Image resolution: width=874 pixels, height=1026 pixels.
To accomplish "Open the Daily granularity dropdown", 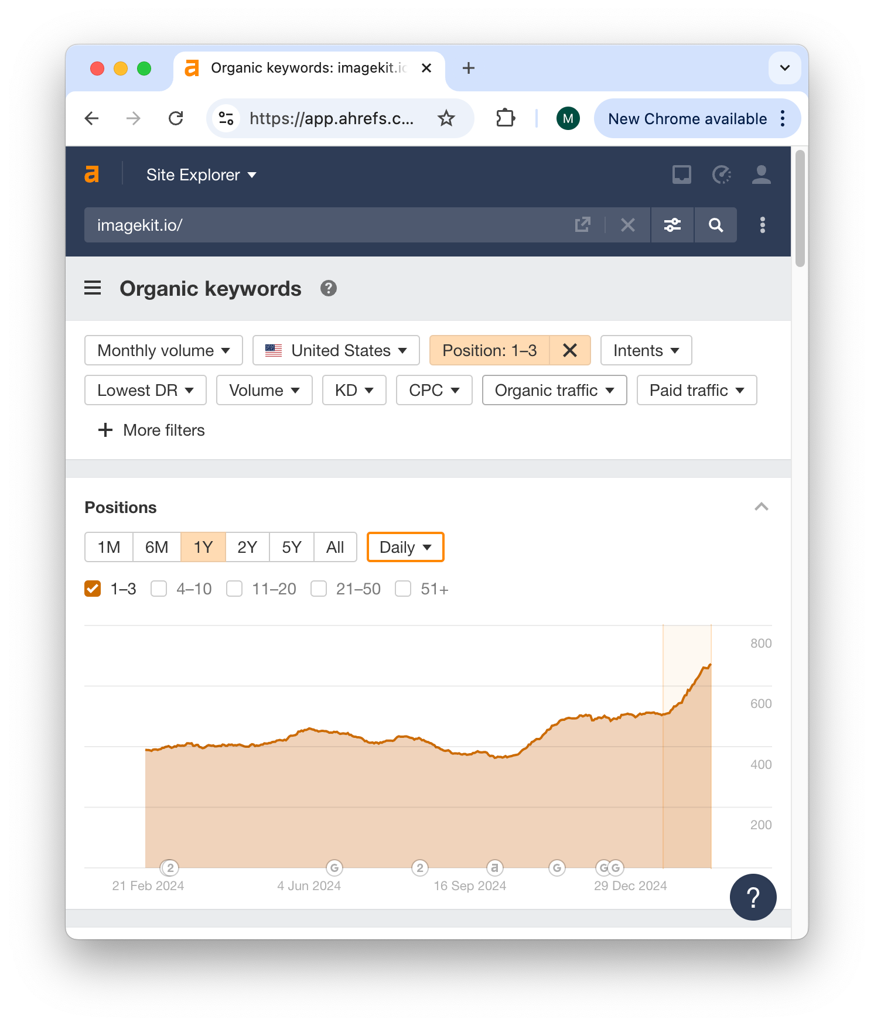I will point(405,547).
